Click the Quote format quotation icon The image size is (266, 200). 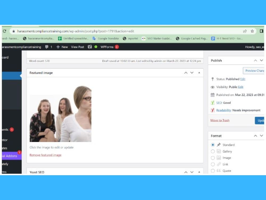click(219, 171)
